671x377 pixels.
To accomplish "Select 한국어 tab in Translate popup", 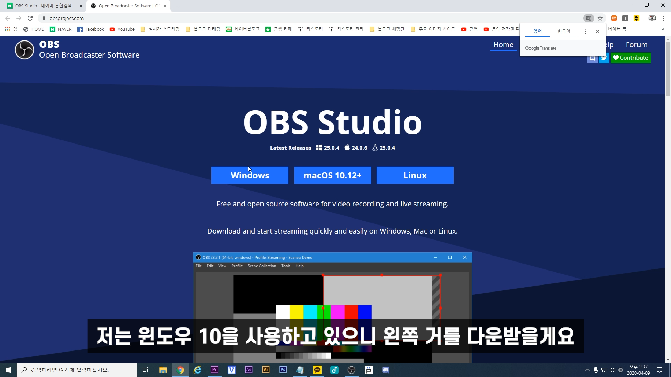I will pyautogui.click(x=564, y=31).
